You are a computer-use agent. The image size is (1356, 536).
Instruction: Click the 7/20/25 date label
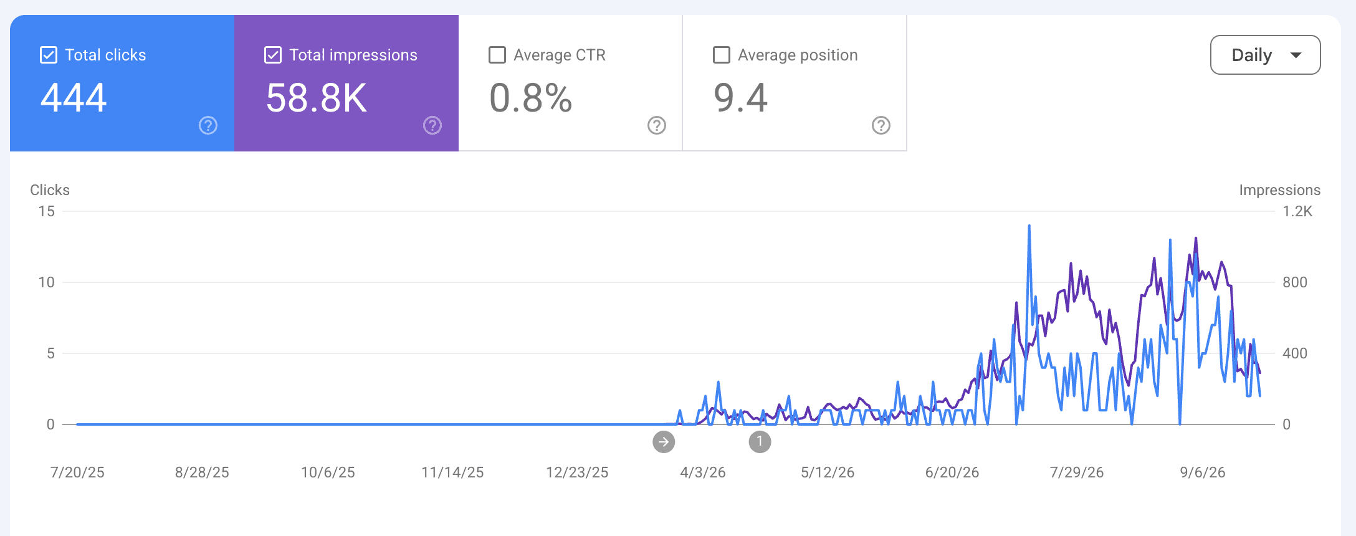tap(77, 472)
